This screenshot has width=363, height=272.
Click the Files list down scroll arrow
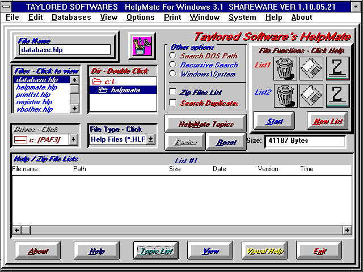click(74, 108)
